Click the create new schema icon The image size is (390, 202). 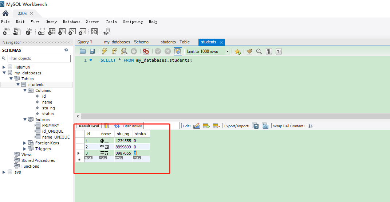(42, 31)
